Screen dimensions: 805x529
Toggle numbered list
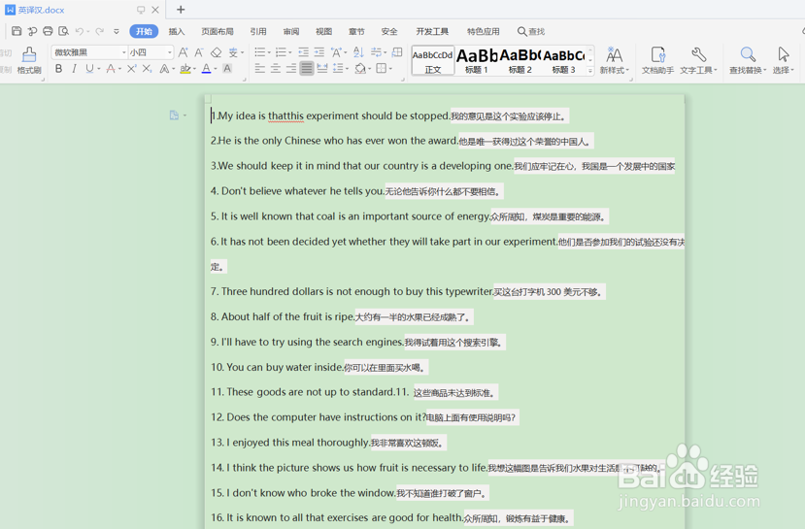click(281, 52)
